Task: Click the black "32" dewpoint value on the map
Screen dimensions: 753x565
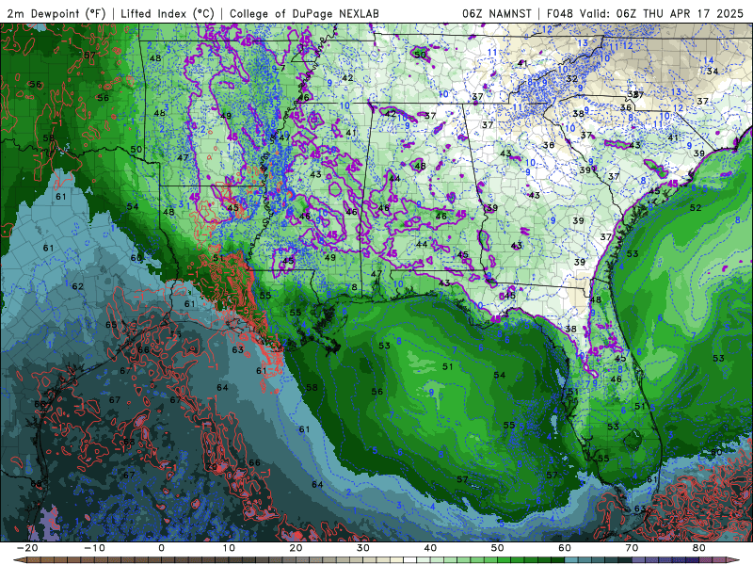Action: coord(571,79)
